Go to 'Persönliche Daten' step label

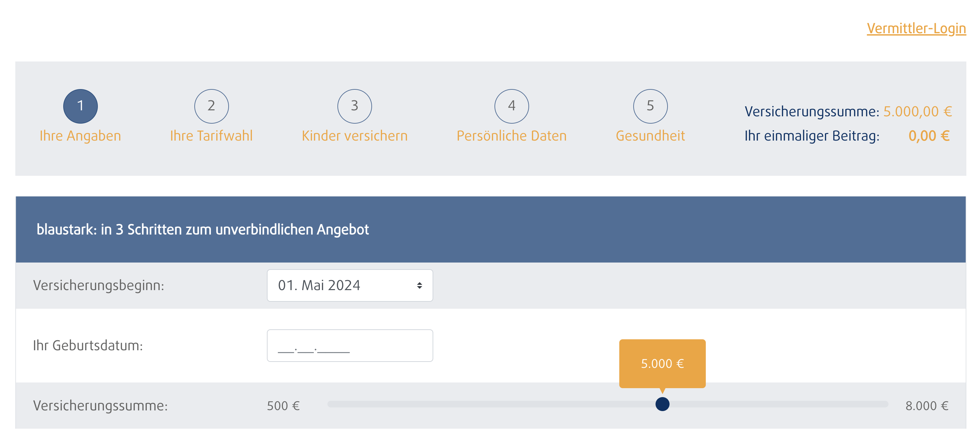tap(511, 136)
